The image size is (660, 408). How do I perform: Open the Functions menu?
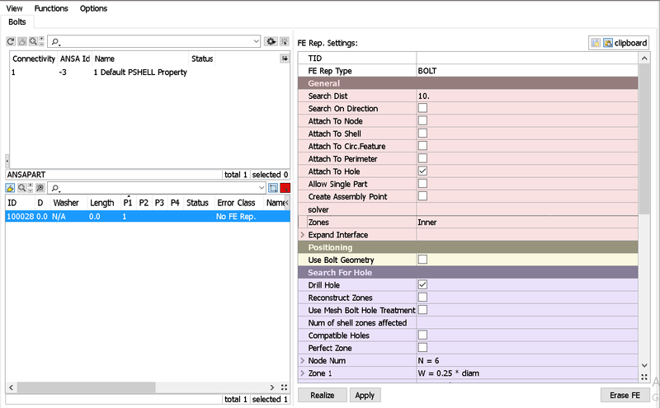tap(51, 8)
